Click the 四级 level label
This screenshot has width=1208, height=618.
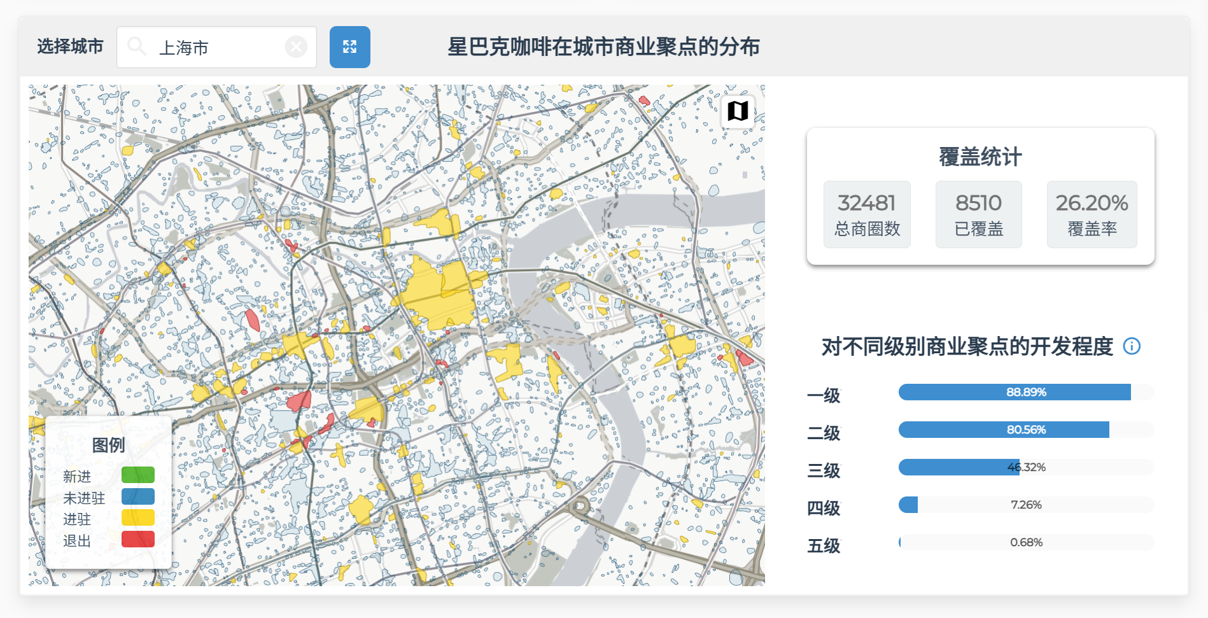click(x=824, y=508)
